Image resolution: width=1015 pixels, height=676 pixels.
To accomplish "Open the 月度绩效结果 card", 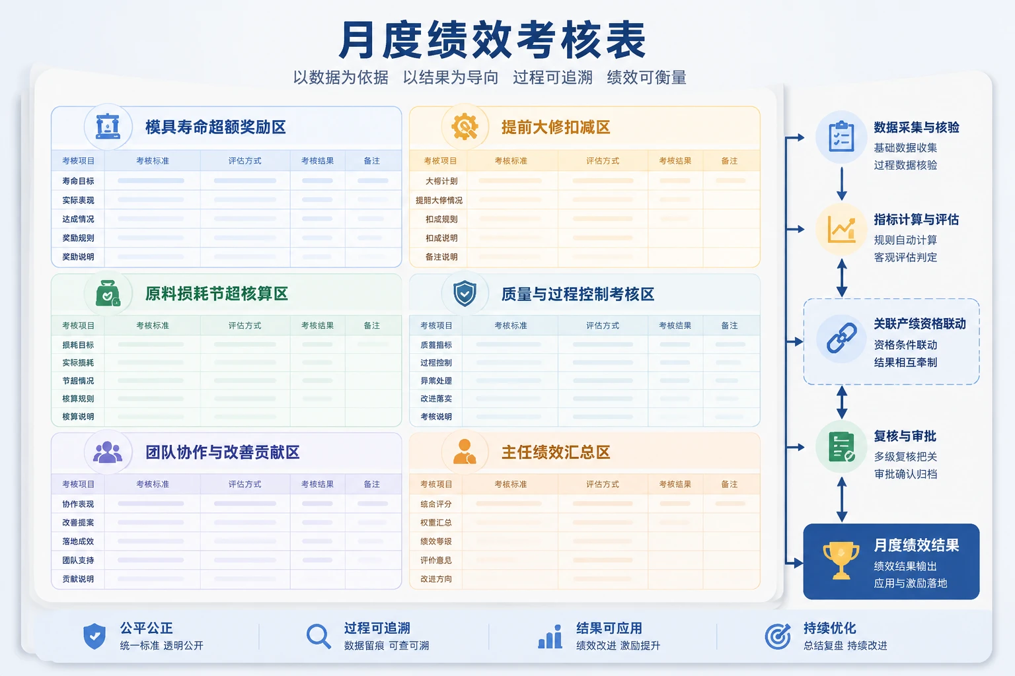I will 891,562.
